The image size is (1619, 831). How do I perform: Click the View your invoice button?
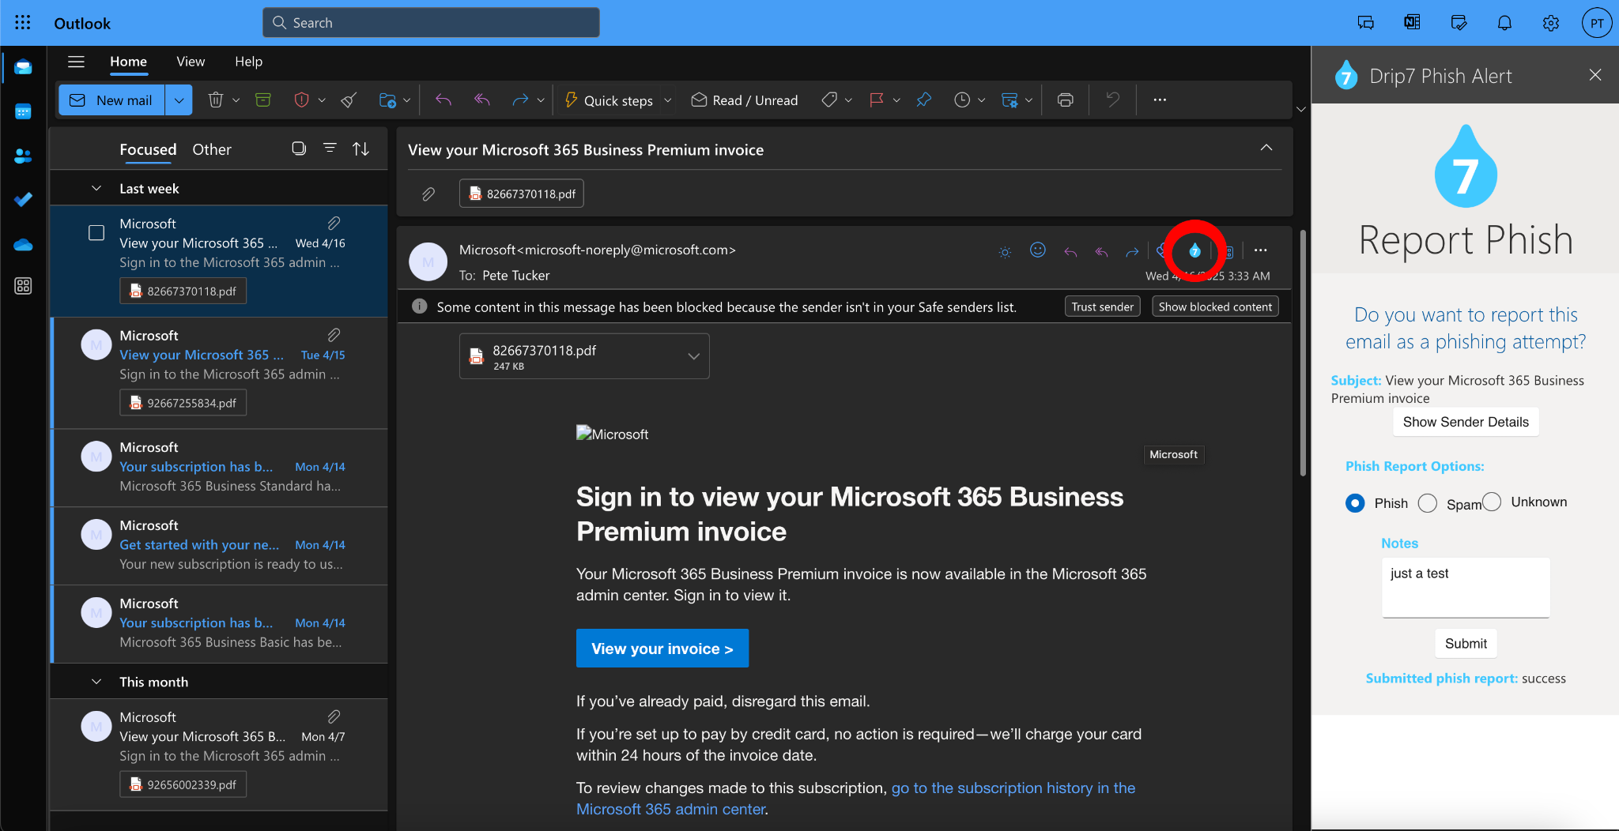tap(662, 649)
